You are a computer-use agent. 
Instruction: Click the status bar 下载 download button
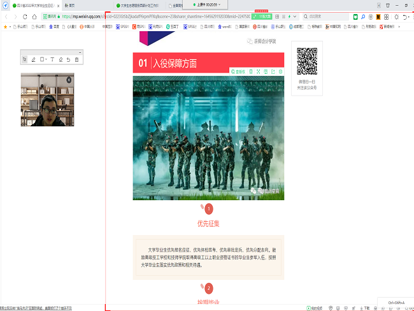pos(364,308)
